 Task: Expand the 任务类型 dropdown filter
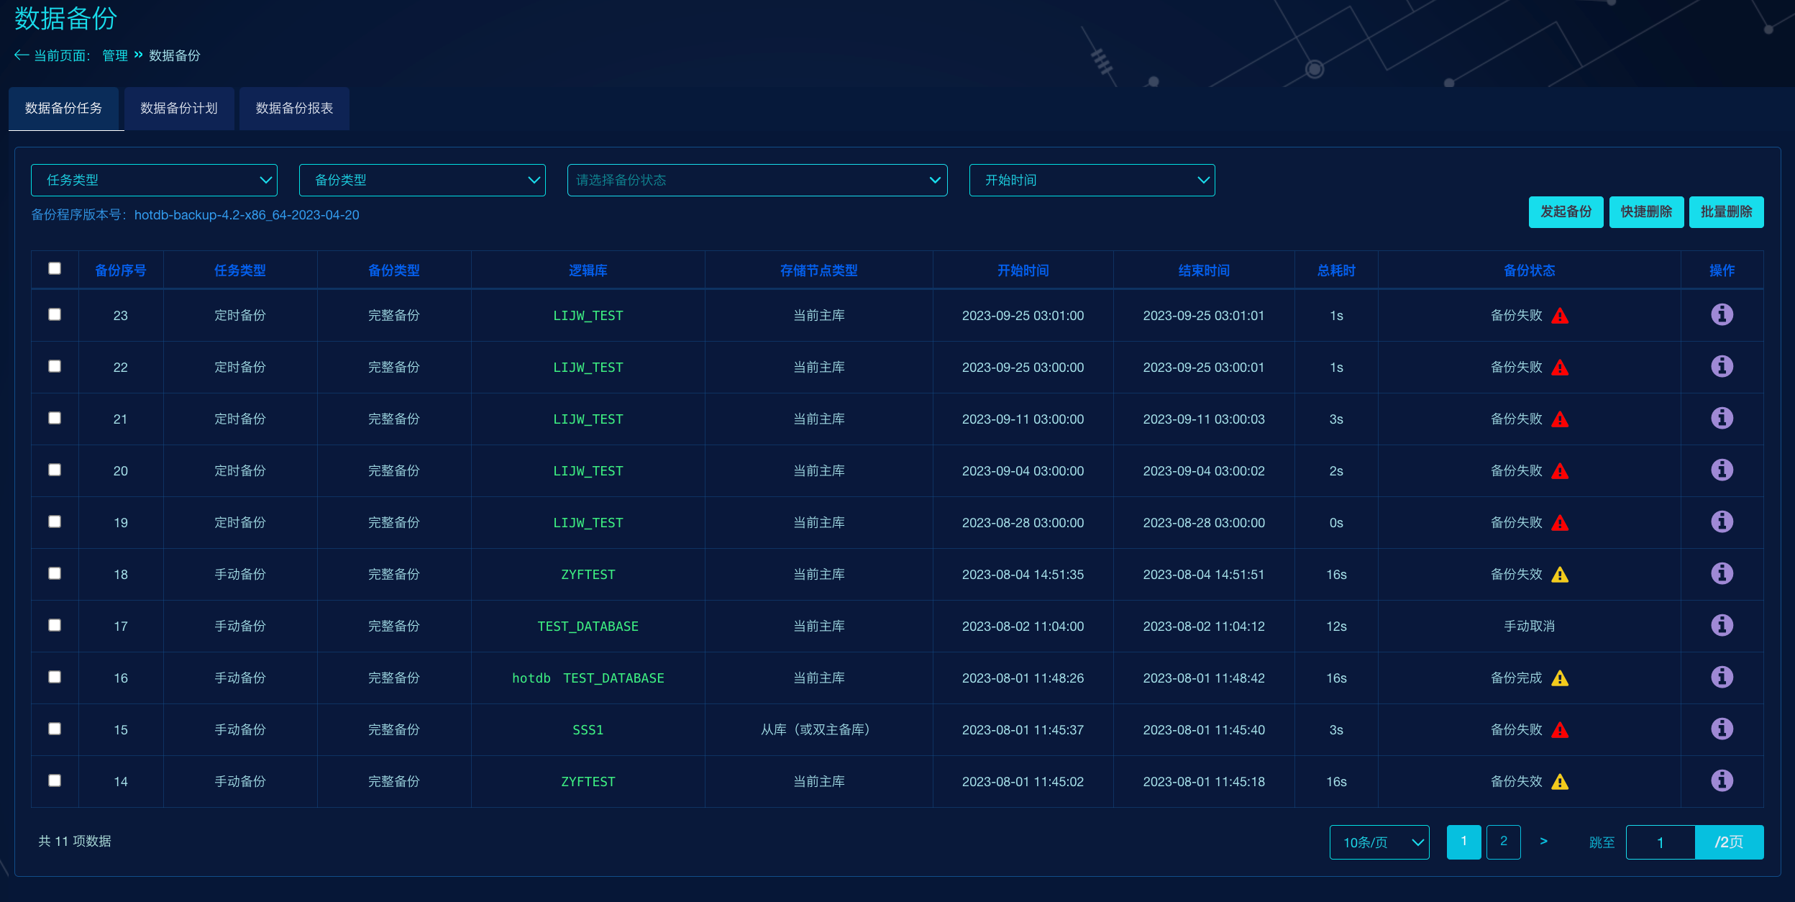pos(154,180)
